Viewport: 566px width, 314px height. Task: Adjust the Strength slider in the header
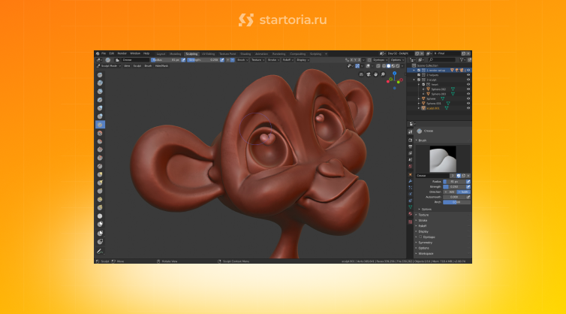coord(203,60)
